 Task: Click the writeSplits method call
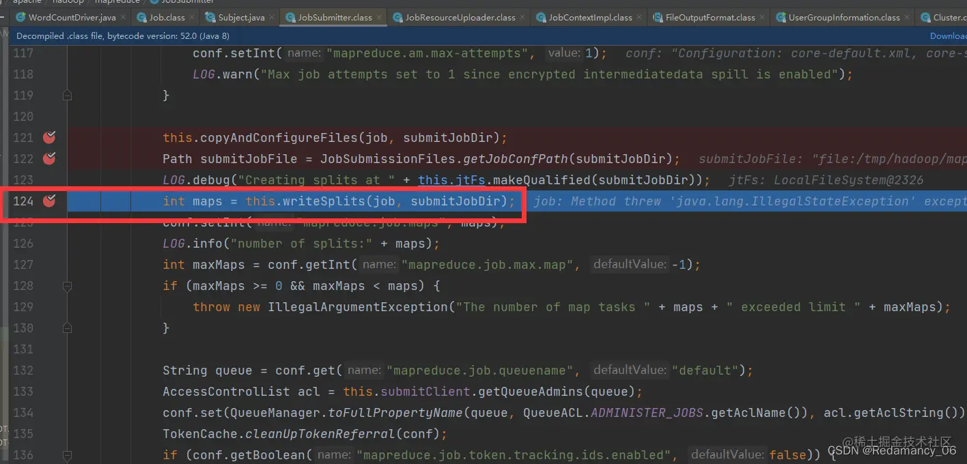click(324, 201)
